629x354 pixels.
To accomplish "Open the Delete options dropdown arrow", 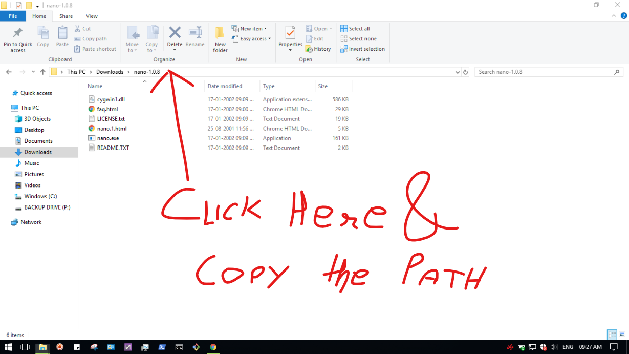I will pyautogui.click(x=175, y=50).
